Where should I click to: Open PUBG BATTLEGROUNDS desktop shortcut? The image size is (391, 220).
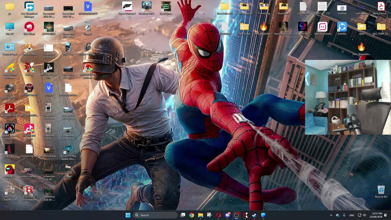[x=9, y=92]
